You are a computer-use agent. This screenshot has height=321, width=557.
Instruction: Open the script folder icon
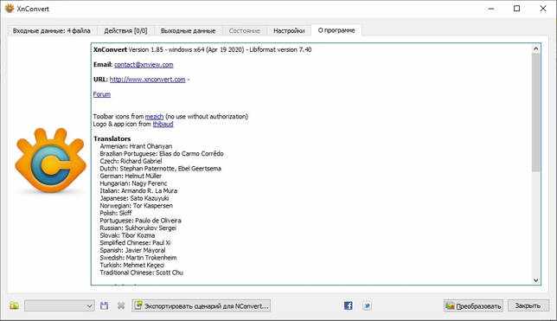(x=14, y=305)
